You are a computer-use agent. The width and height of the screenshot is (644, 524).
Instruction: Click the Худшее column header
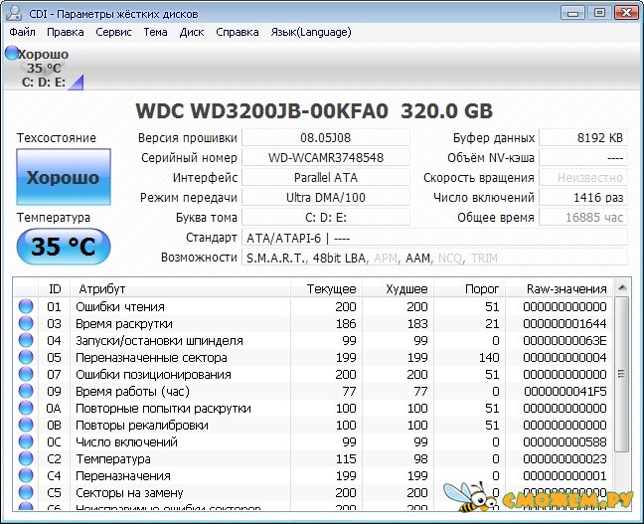(x=398, y=289)
